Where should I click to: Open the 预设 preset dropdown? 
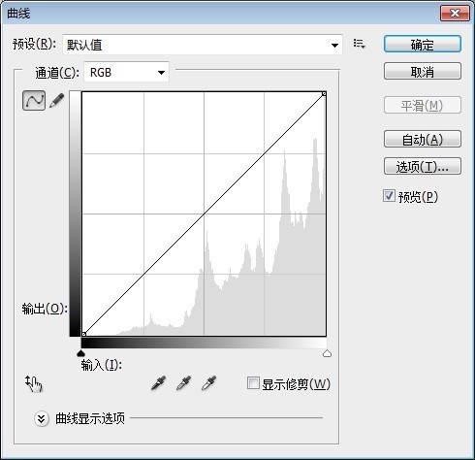(203, 45)
